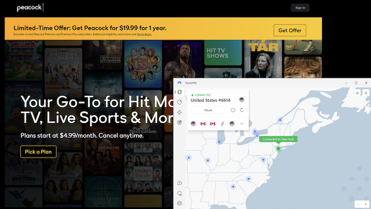Open the Curious George Cape Ahoy poster
Viewport: 371px width, 209px height.
[x=24, y=108]
